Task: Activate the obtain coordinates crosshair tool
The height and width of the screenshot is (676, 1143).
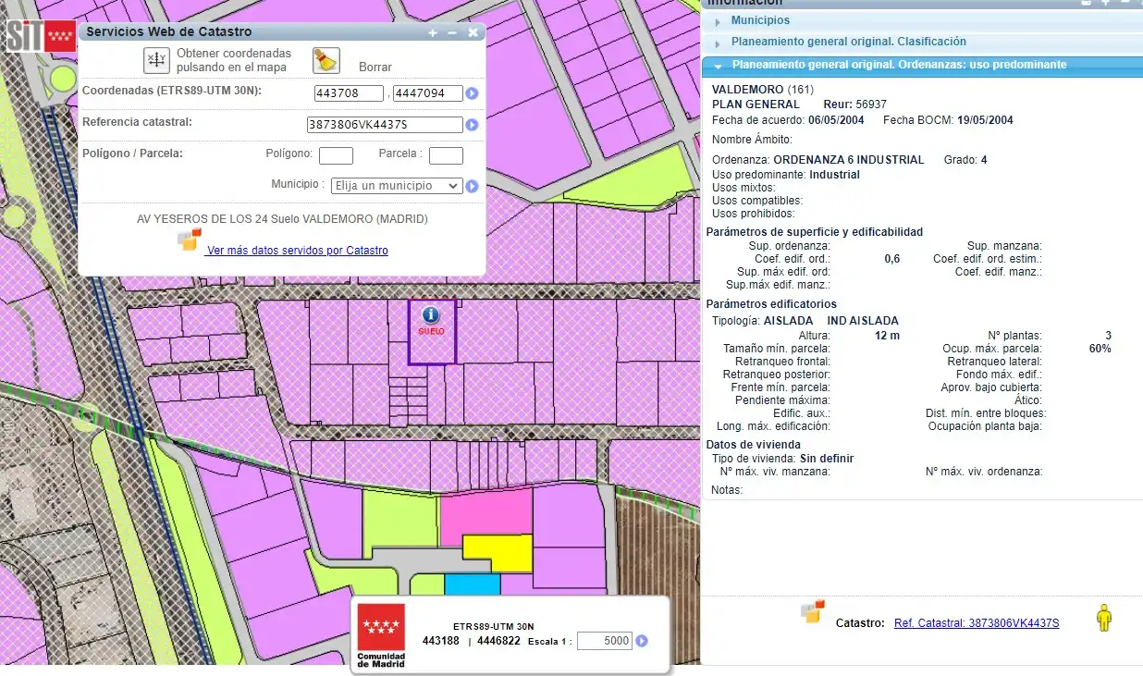Action: [156, 60]
